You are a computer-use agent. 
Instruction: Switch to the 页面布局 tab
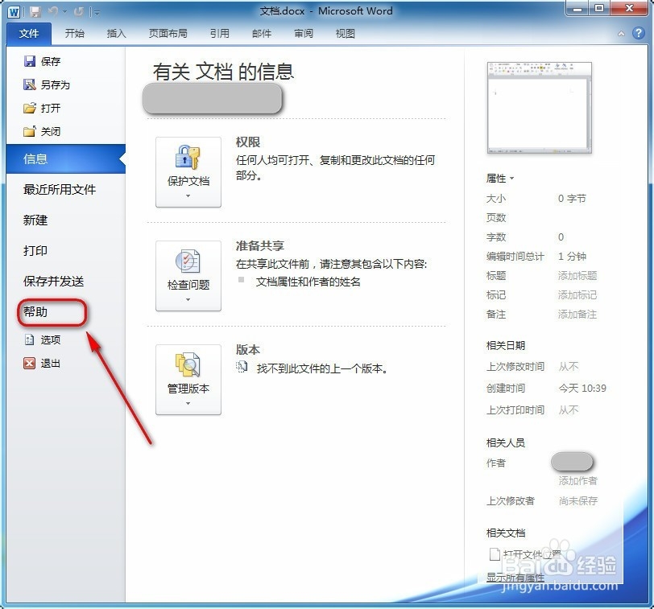point(168,33)
